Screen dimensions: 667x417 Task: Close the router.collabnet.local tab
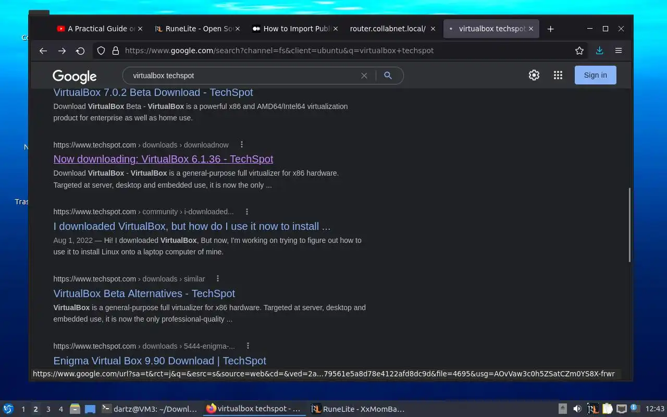(x=433, y=29)
